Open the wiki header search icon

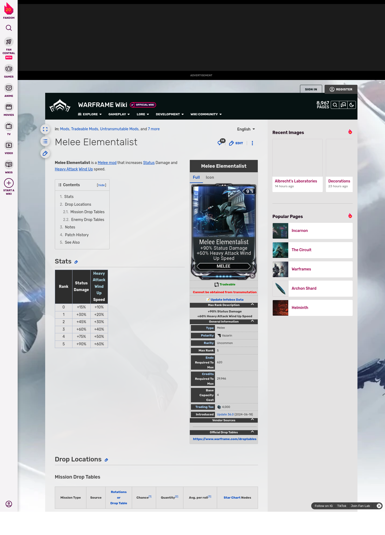click(x=335, y=105)
